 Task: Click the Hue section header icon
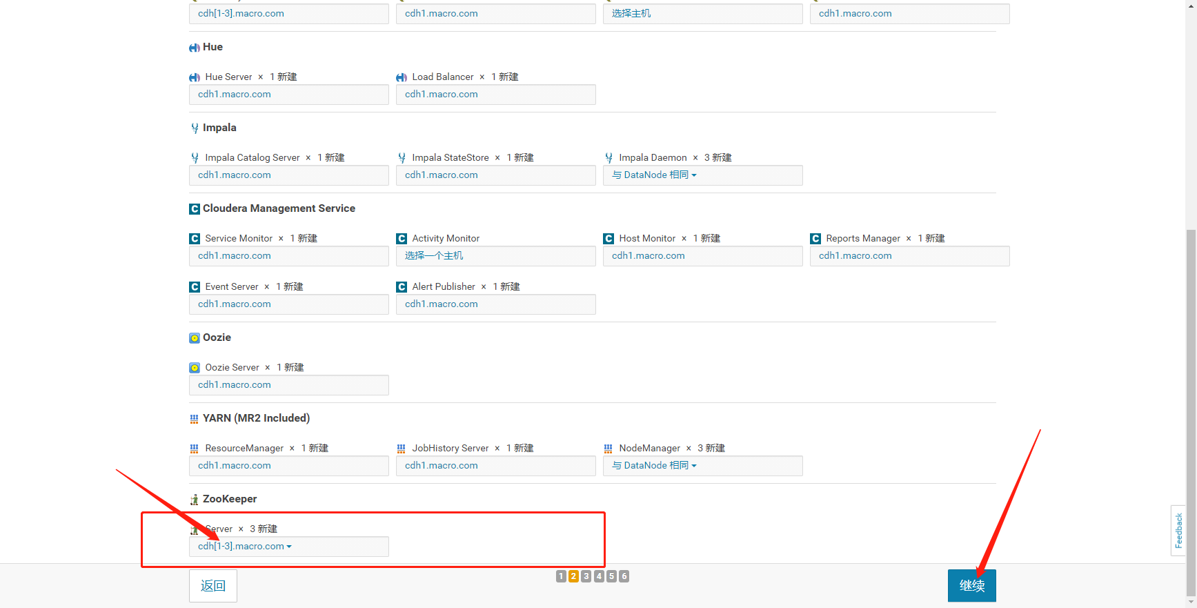tap(195, 48)
